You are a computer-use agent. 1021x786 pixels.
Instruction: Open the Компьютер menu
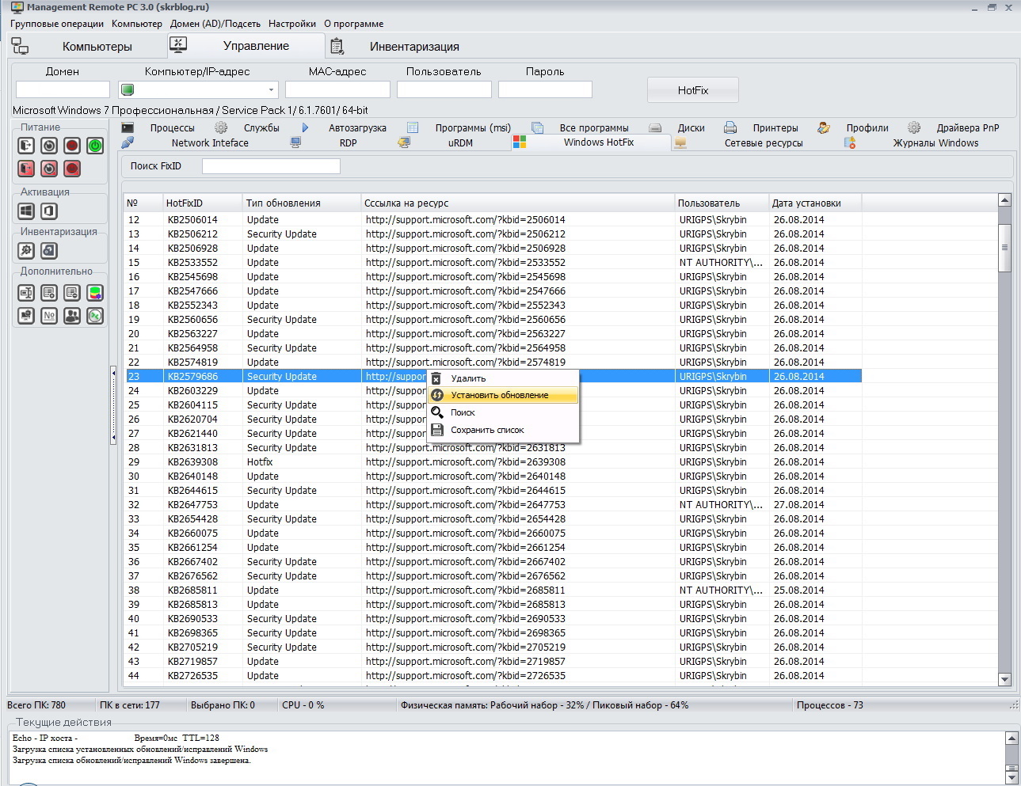tap(137, 24)
